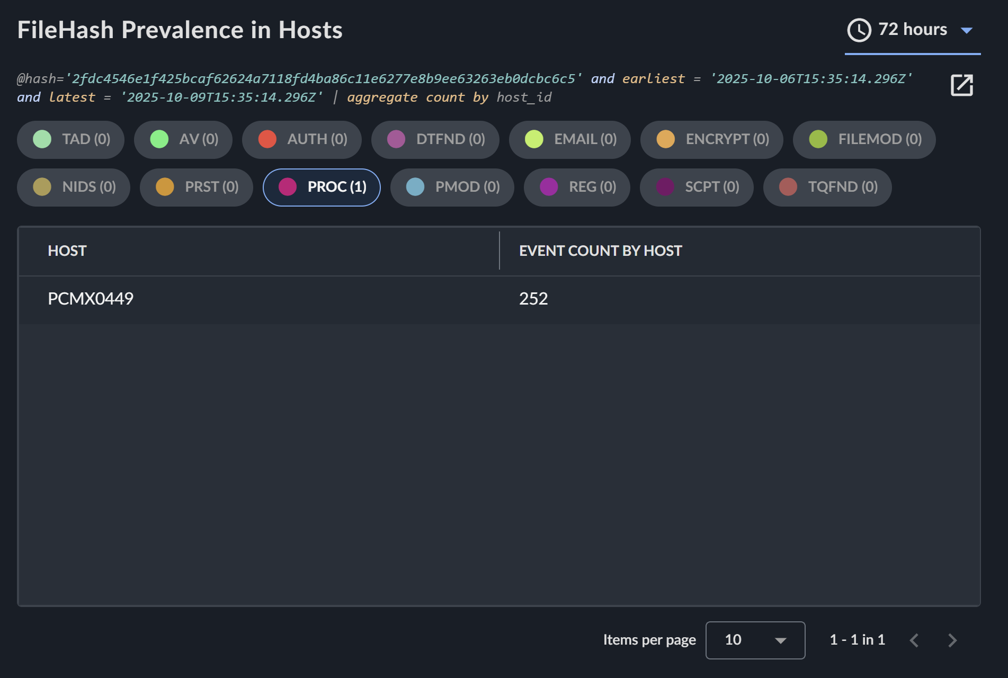Sort by the HOST column header
The image size is (1008, 678).
point(67,251)
